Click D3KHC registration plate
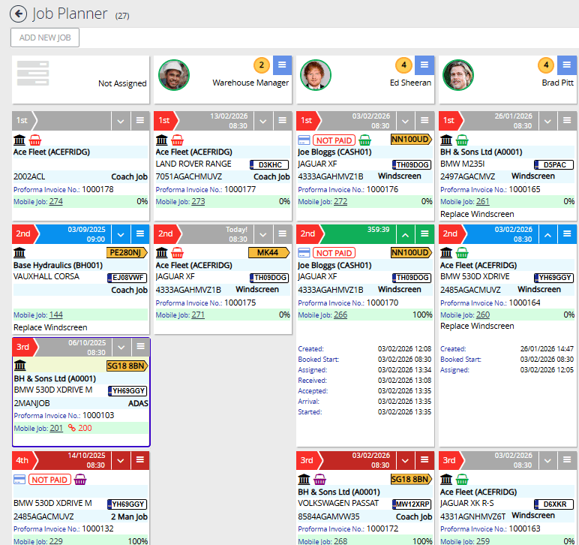 pos(269,165)
